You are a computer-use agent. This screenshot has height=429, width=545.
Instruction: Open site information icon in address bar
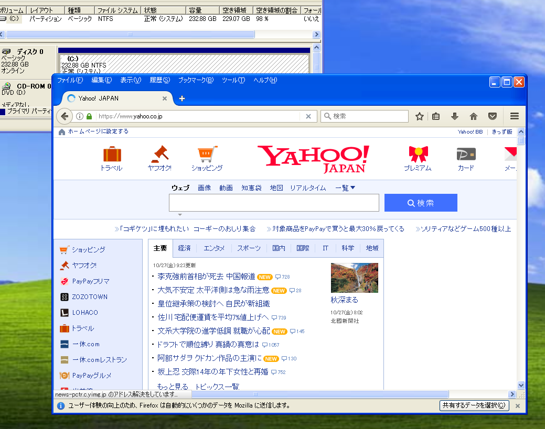point(80,116)
